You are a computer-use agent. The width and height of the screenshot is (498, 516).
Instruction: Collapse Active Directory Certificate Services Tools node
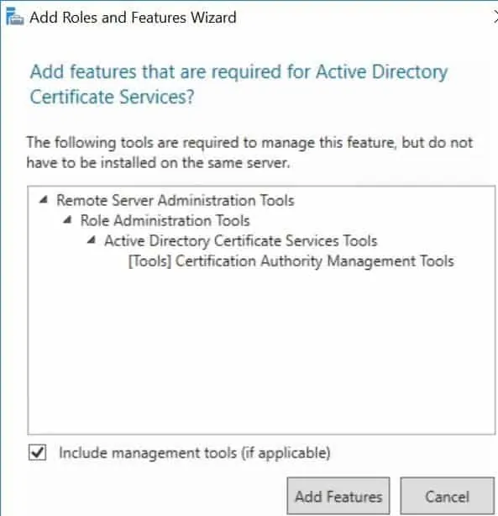(92, 240)
